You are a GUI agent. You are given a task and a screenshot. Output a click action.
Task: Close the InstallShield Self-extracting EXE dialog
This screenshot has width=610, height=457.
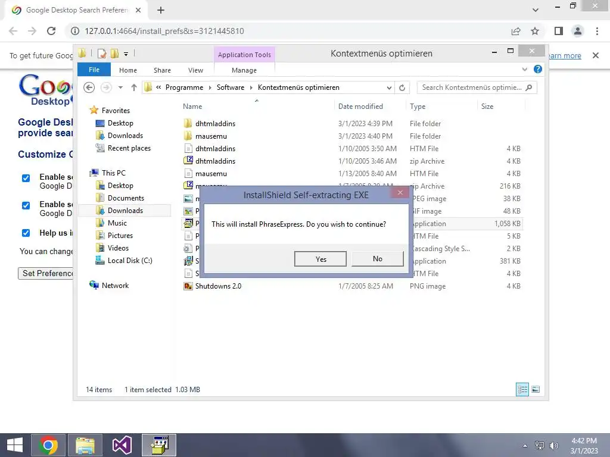(400, 192)
